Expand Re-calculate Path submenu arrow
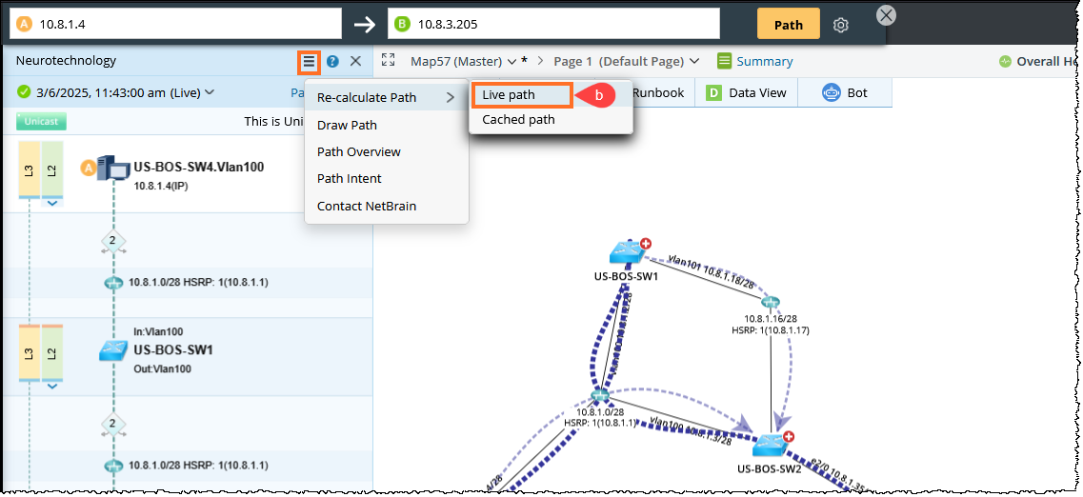The width and height of the screenshot is (1083, 497). pyautogui.click(x=451, y=98)
